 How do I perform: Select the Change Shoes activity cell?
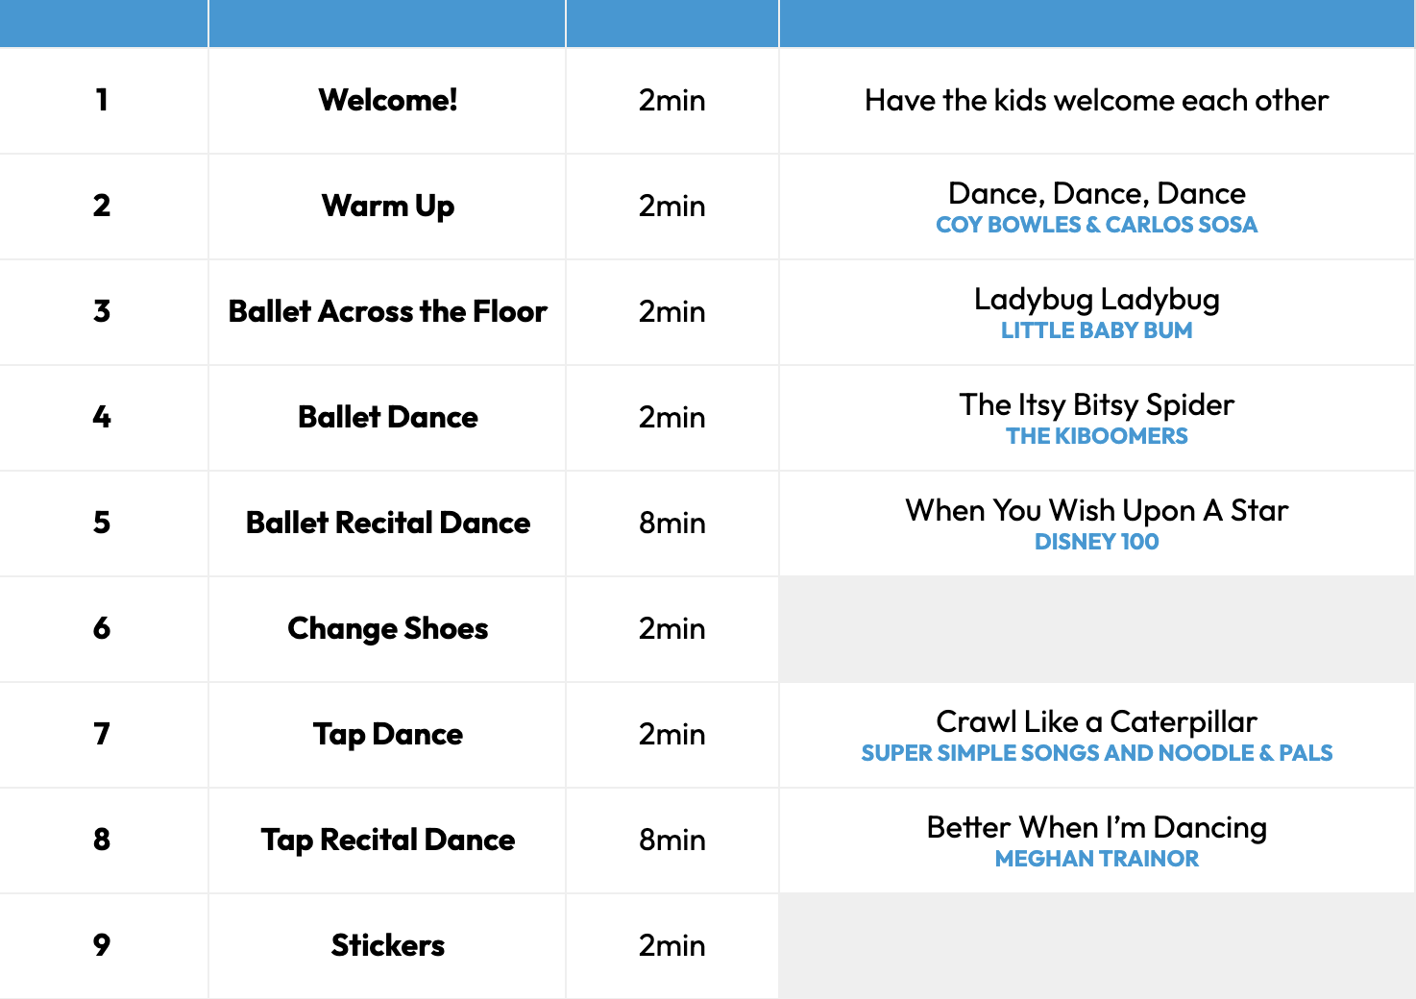click(x=387, y=629)
